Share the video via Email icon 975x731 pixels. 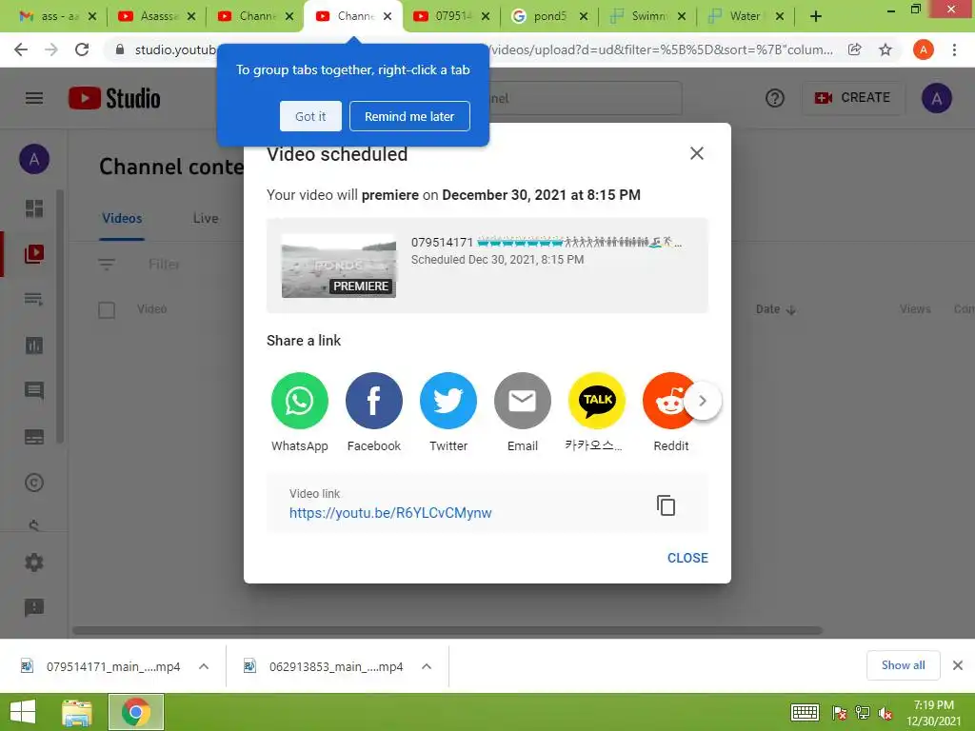[523, 401]
